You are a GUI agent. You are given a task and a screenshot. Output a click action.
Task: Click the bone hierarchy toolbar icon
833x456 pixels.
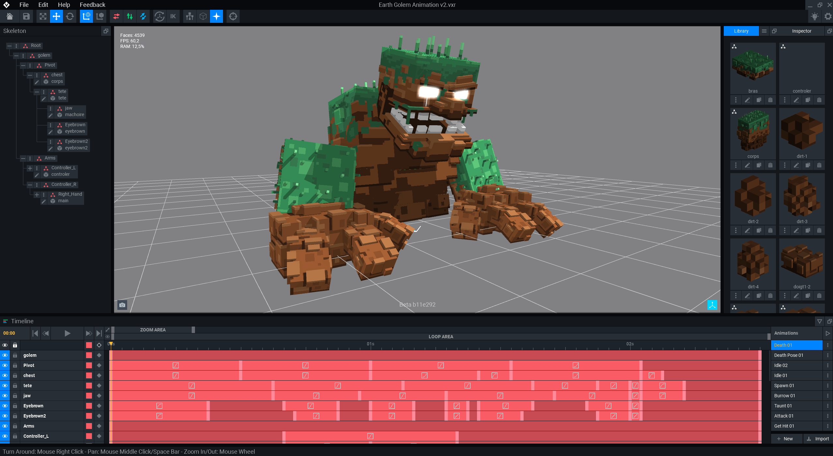(189, 16)
